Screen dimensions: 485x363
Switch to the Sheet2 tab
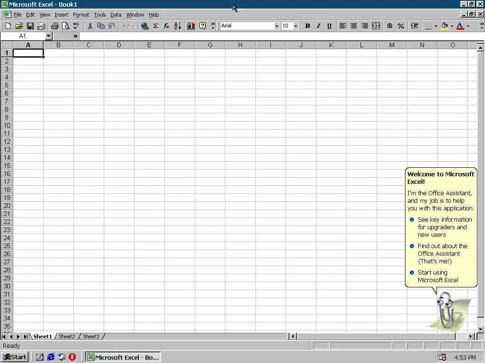tap(67, 337)
